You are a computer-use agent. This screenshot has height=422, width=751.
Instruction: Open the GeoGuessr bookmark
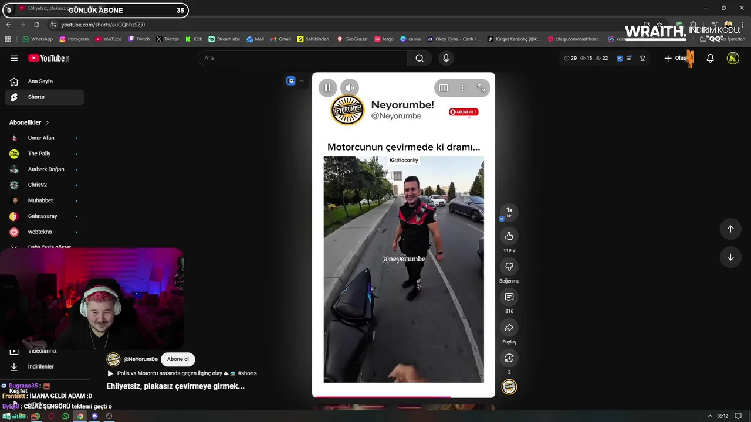tap(352, 39)
